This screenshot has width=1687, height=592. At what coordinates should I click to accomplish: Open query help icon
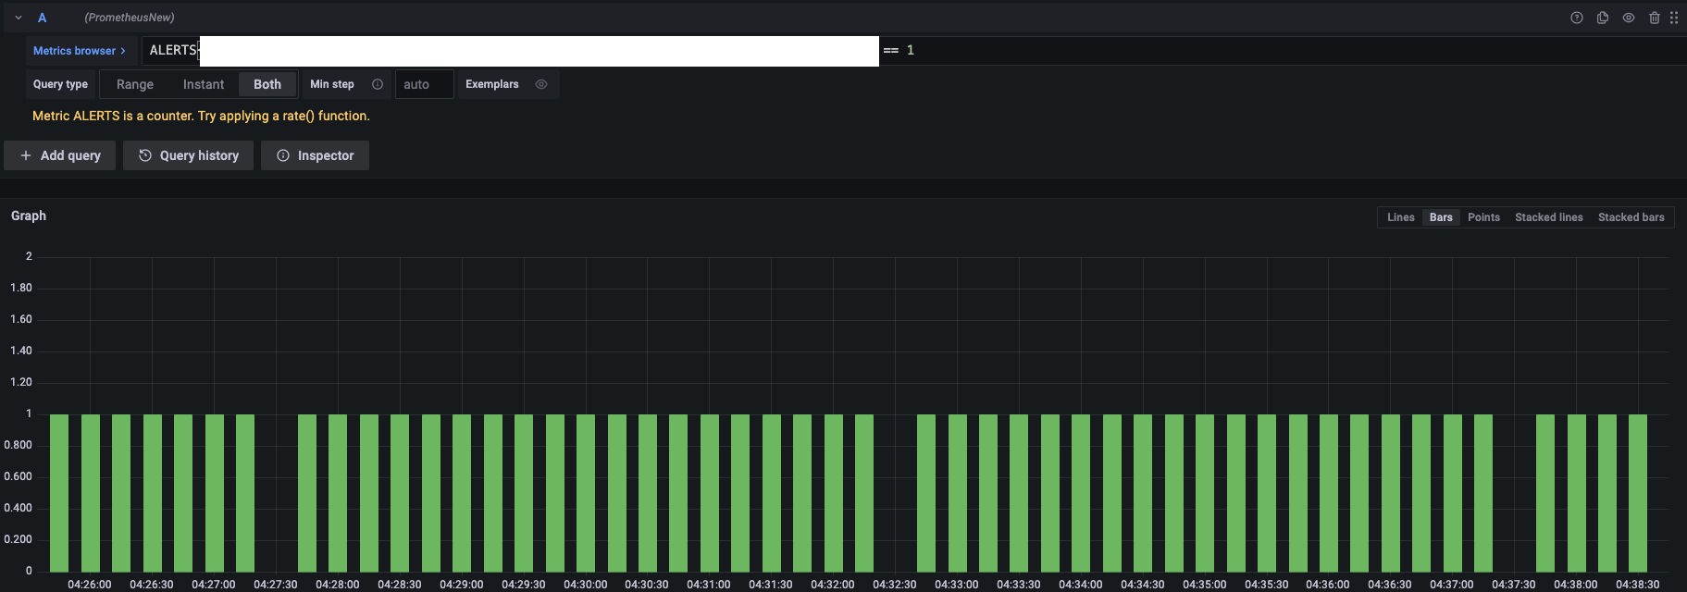(1577, 18)
